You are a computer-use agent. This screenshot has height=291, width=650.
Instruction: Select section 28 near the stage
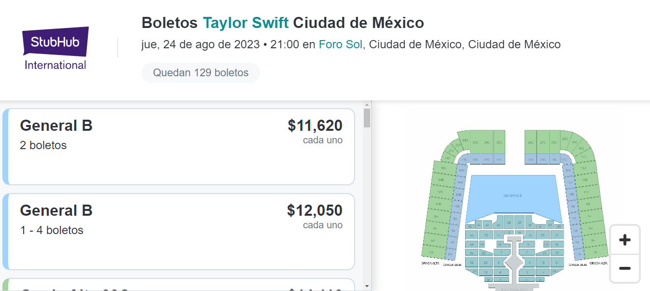click(x=509, y=223)
